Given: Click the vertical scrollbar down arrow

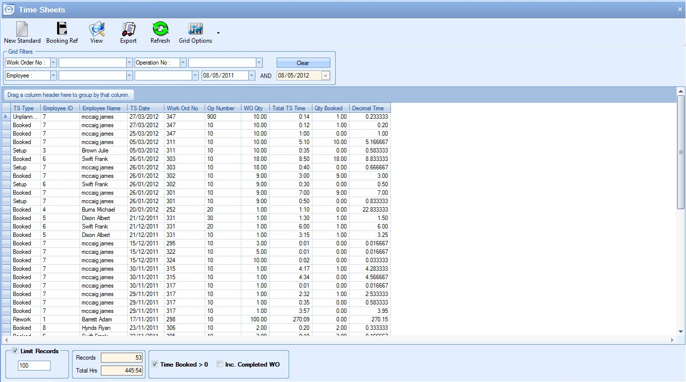Looking at the screenshot, I should [x=681, y=331].
